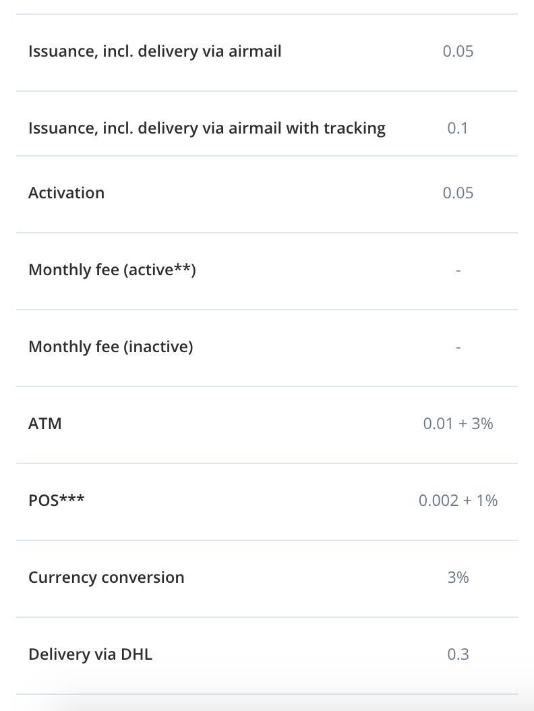Select the 0.01 + 3% ATM fee
This screenshot has height=711, width=534.
(x=458, y=424)
